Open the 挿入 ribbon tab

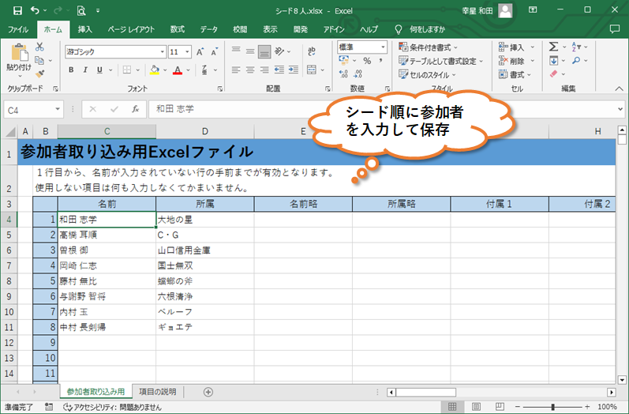(x=84, y=29)
